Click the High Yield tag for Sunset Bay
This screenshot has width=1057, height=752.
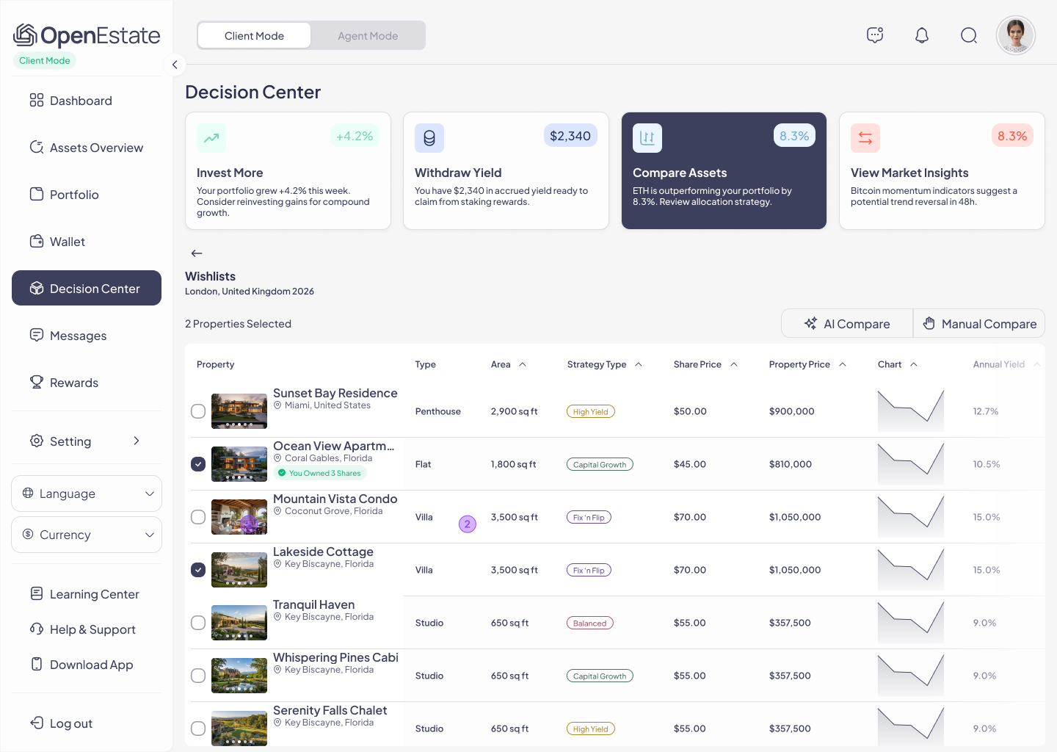click(590, 411)
